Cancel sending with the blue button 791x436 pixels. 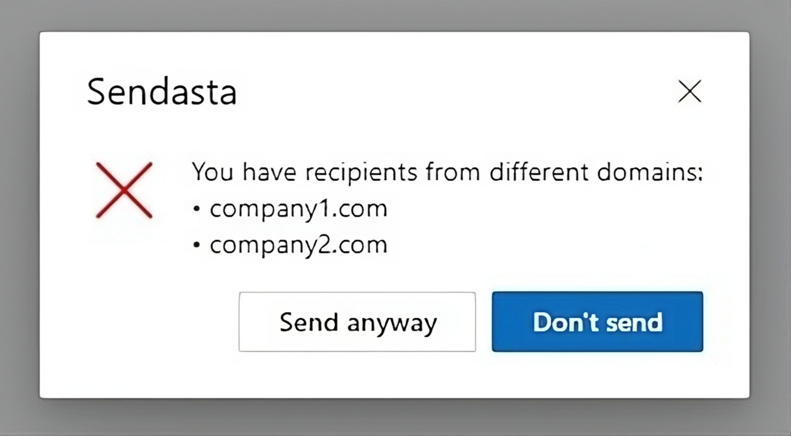coord(597,322)
